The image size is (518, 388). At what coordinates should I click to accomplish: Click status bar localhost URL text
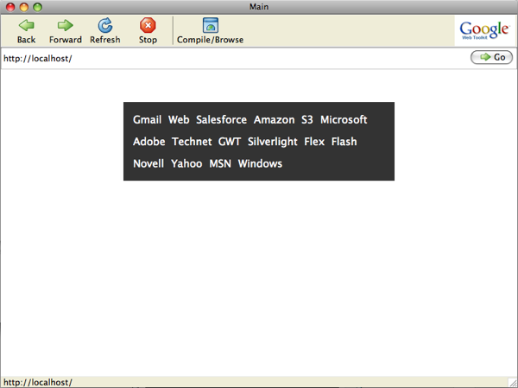point(38,382)
